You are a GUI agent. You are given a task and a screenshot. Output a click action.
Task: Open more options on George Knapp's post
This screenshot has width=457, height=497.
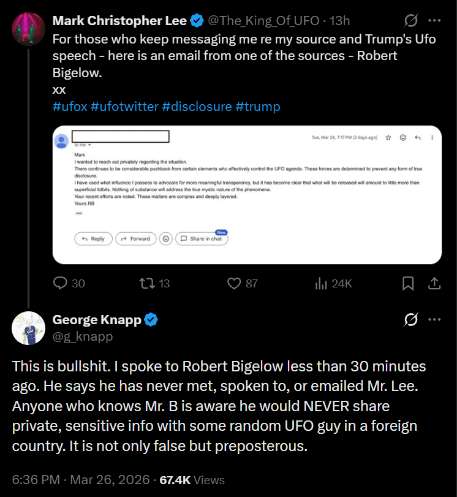pos(434,319)
